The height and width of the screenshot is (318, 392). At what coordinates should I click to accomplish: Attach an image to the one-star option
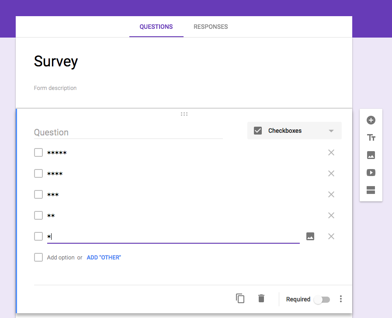pos(310,236)
